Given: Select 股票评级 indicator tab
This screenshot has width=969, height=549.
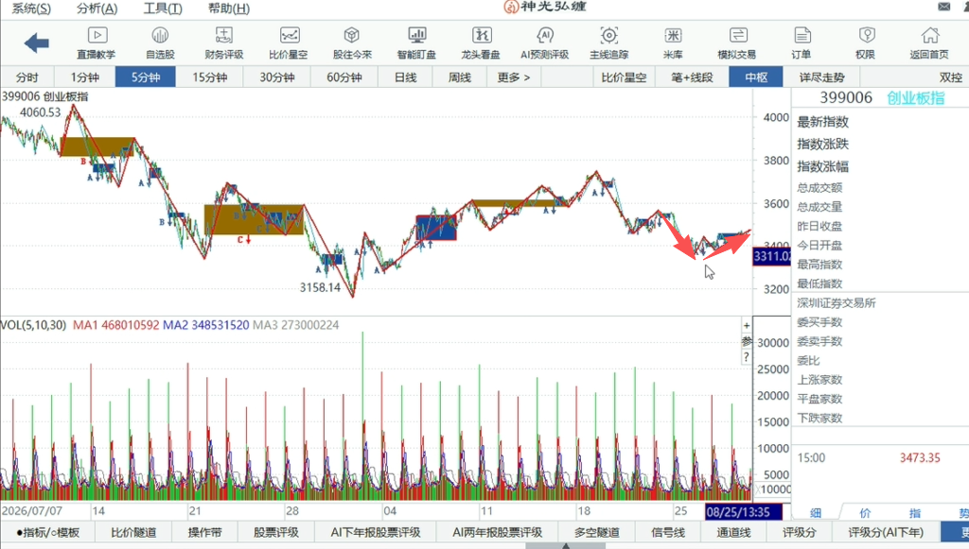Looking at the screenshot, I should click(x=276, y=532).
